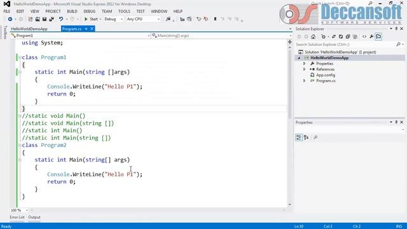Click the decrease indent toolbar icon
This screenshot has height=229, width=407.
pos(183,19)
